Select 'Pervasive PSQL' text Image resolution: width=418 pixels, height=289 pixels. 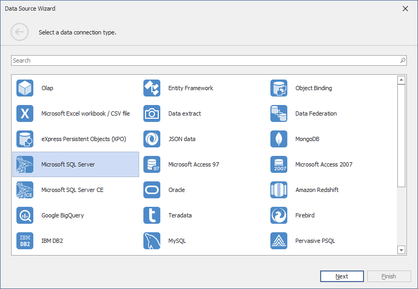point(315,241)
